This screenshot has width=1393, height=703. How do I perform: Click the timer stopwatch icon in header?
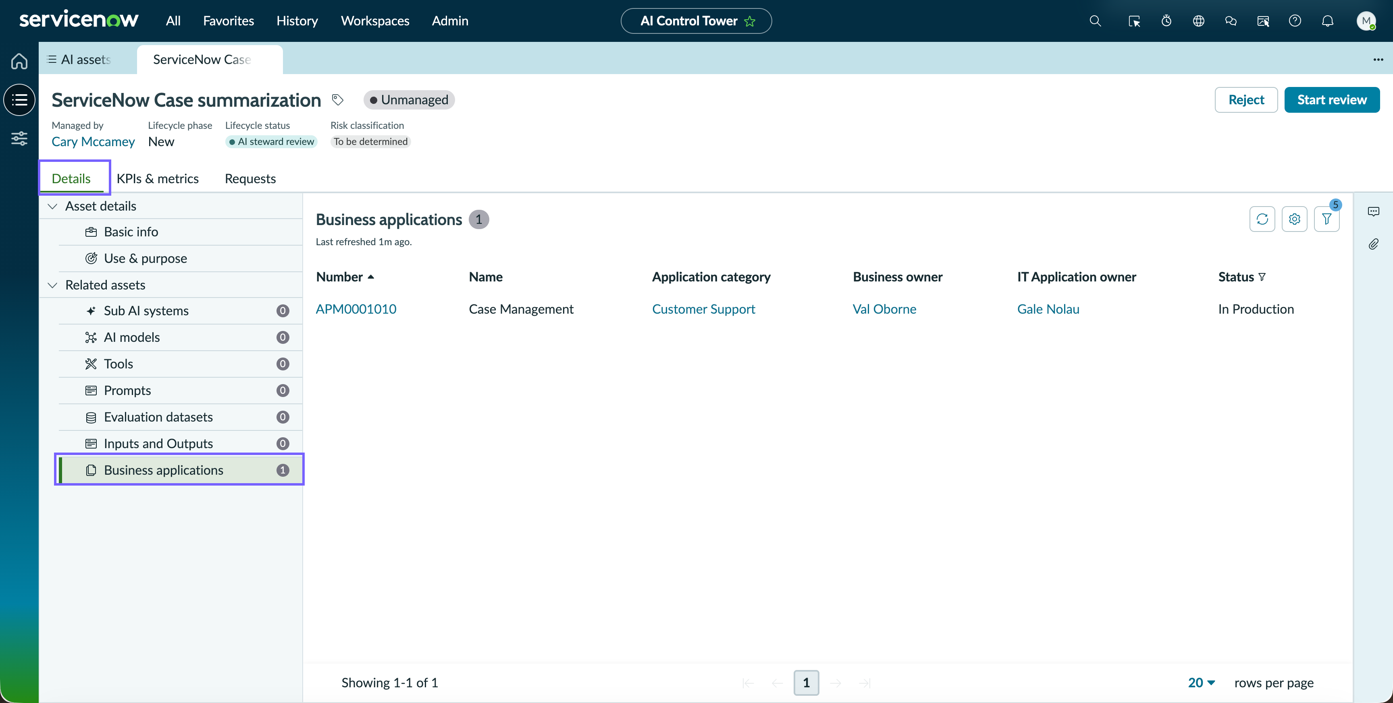click(1166, 21)
